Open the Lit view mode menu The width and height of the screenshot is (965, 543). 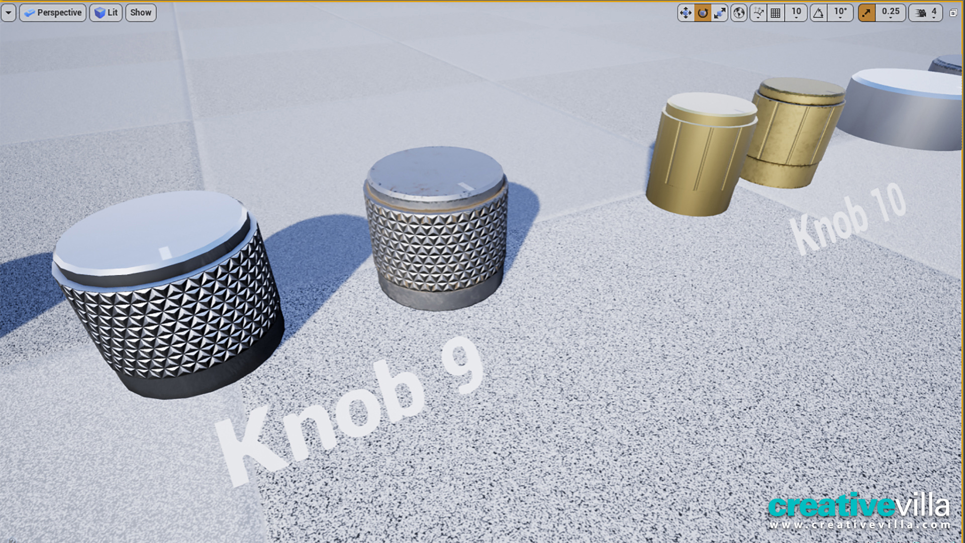click(106, 13)
